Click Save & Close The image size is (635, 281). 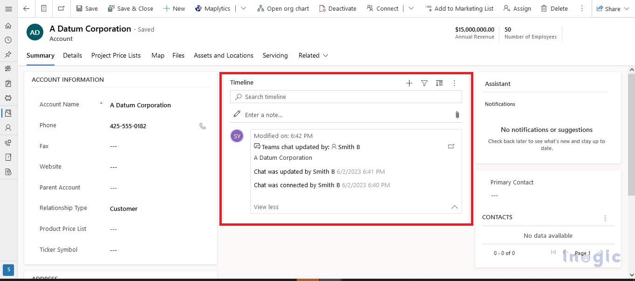[x=130, y=8]
